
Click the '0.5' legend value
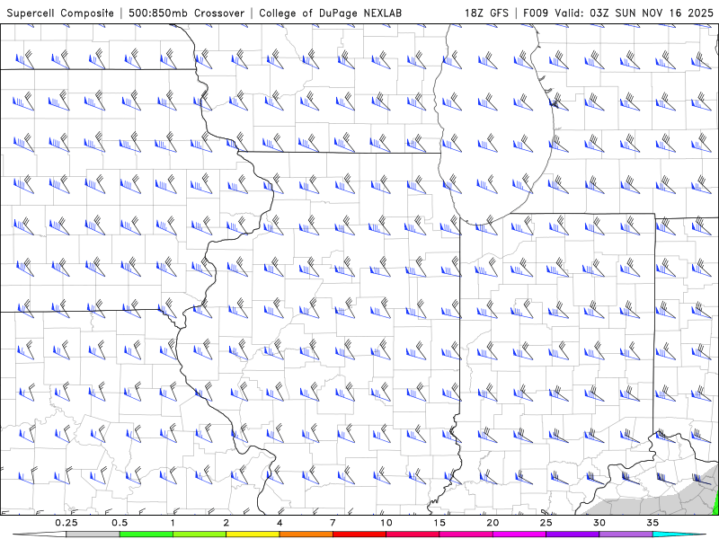120,523
